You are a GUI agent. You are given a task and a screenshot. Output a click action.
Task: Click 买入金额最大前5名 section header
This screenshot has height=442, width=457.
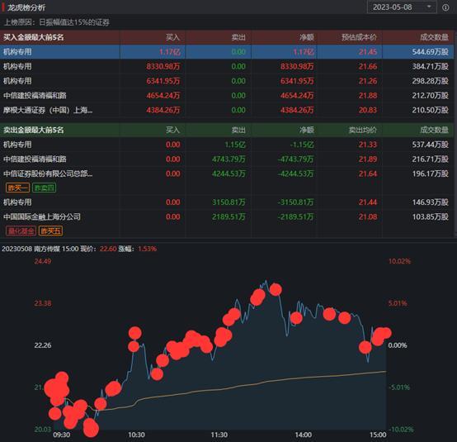coord(34,37)
